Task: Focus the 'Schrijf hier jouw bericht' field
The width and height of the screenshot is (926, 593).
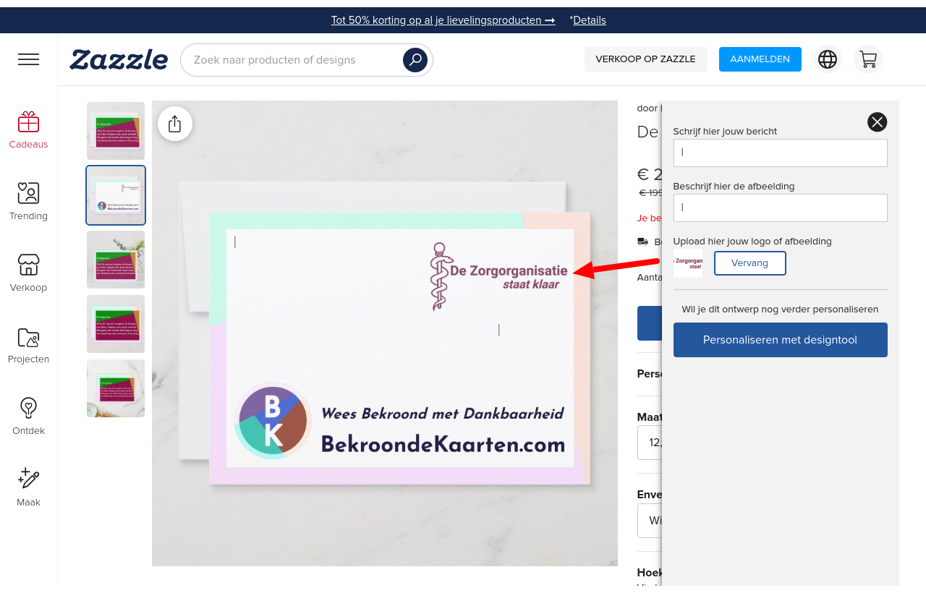Action: tap(780, 153)
